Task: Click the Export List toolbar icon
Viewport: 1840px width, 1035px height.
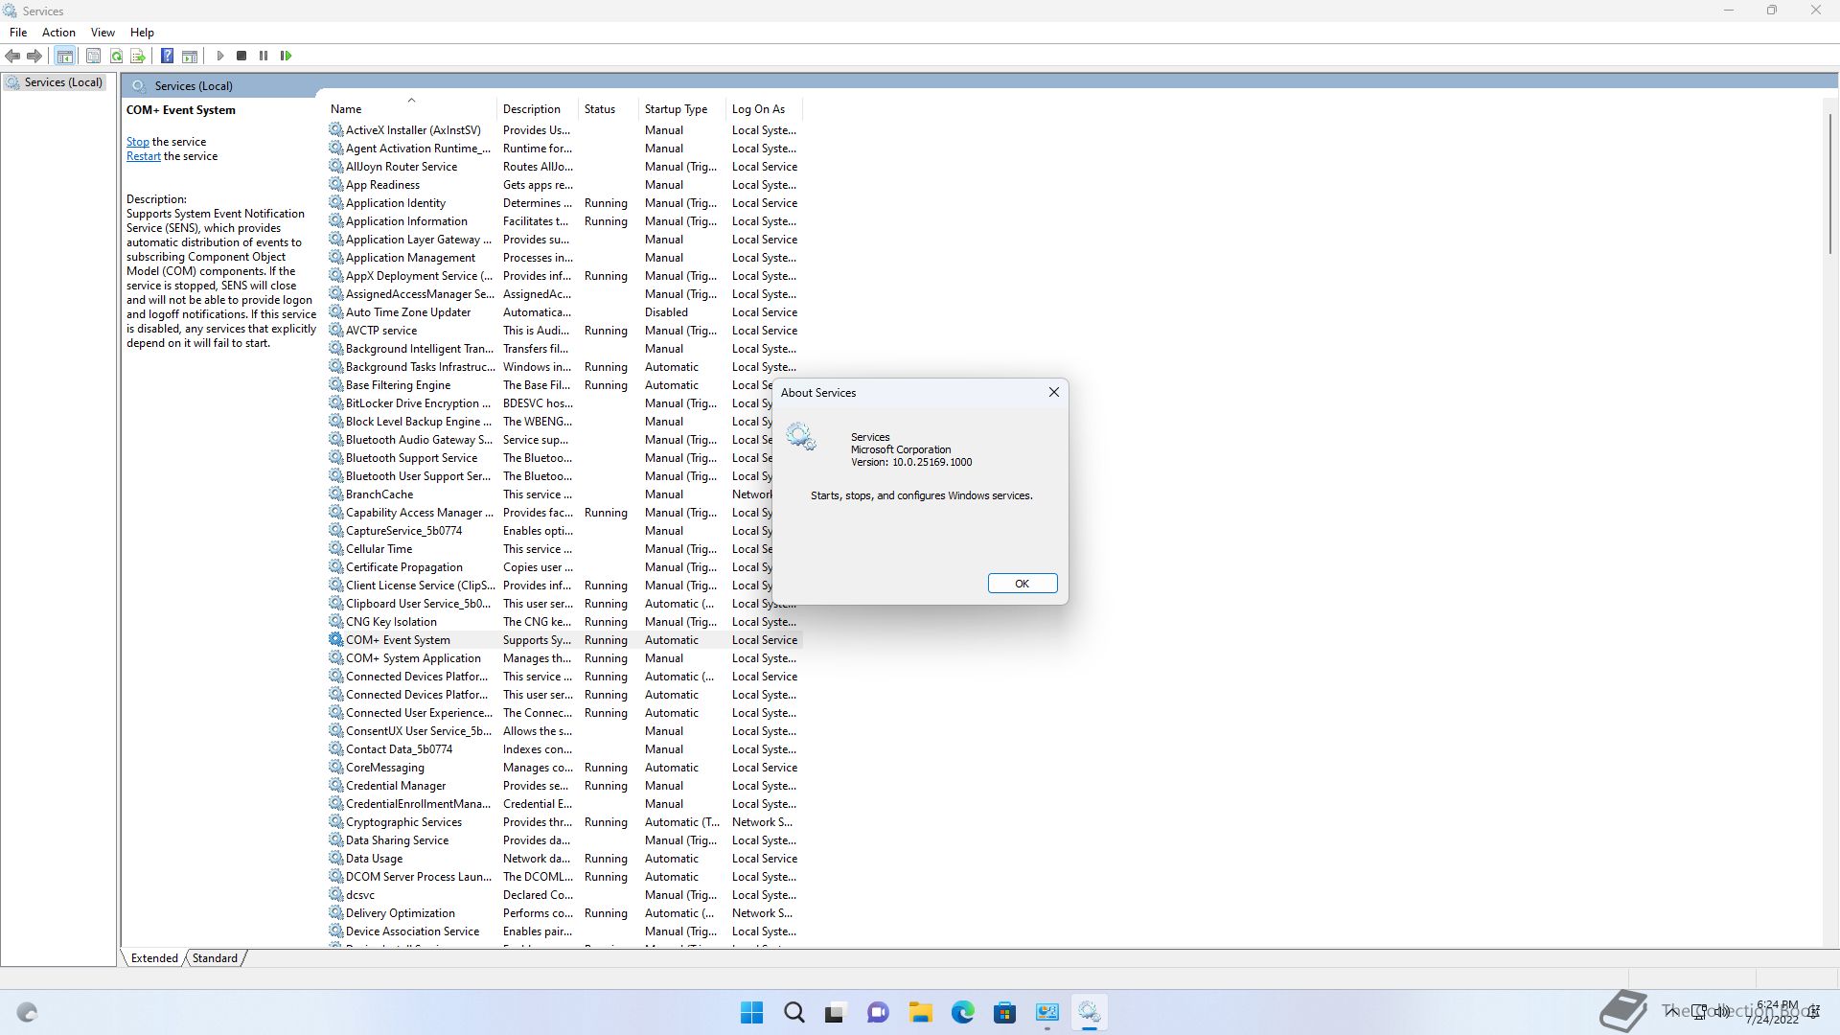Action: pos(138,56)
